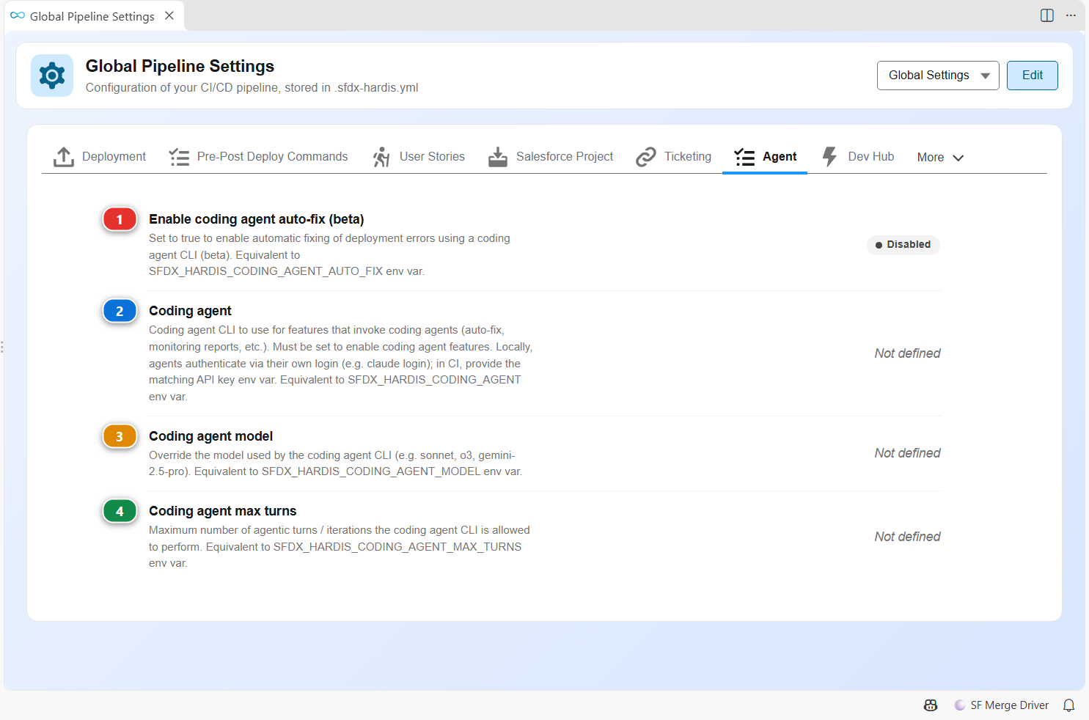
Task: Click the Agent tab checklist icon
Action: [744, 157]
